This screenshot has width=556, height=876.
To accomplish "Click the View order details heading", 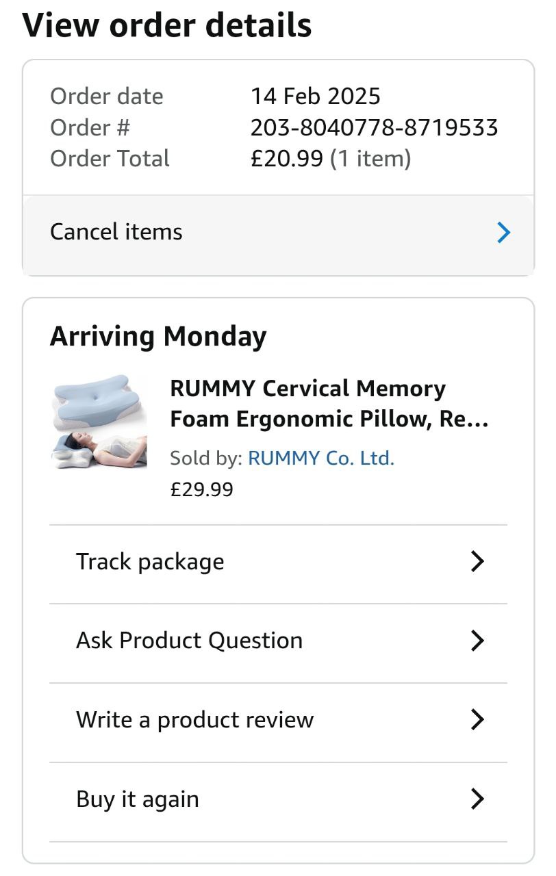I will [x=167, y=26].
